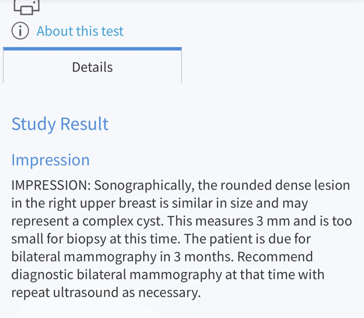This screenshot has height=318, width=364.
Task: Click the word Recommend
Action: click(x=275, y=257)
